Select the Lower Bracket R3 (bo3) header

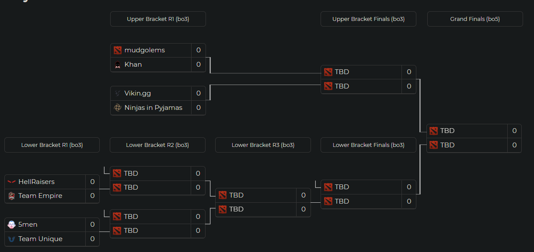coord(263,145)
